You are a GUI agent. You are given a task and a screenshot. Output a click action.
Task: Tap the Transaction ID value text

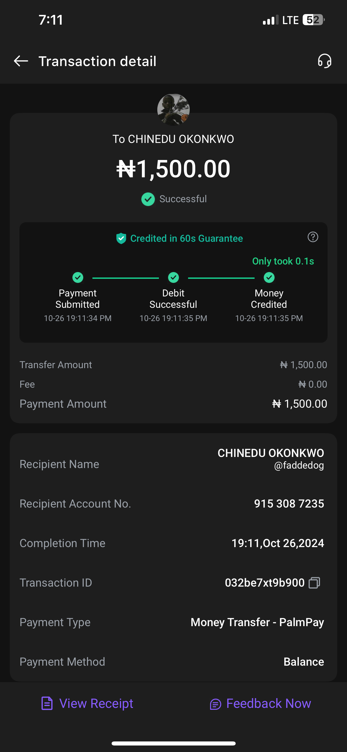(265, 583)
